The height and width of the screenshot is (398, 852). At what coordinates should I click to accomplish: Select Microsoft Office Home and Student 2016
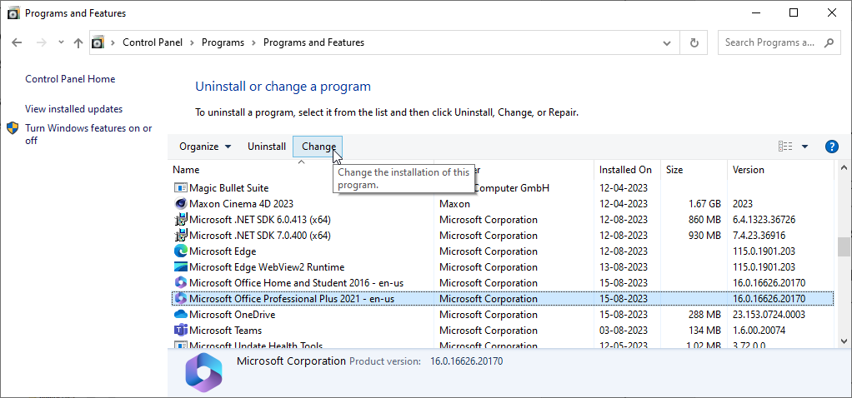point(296,283)
